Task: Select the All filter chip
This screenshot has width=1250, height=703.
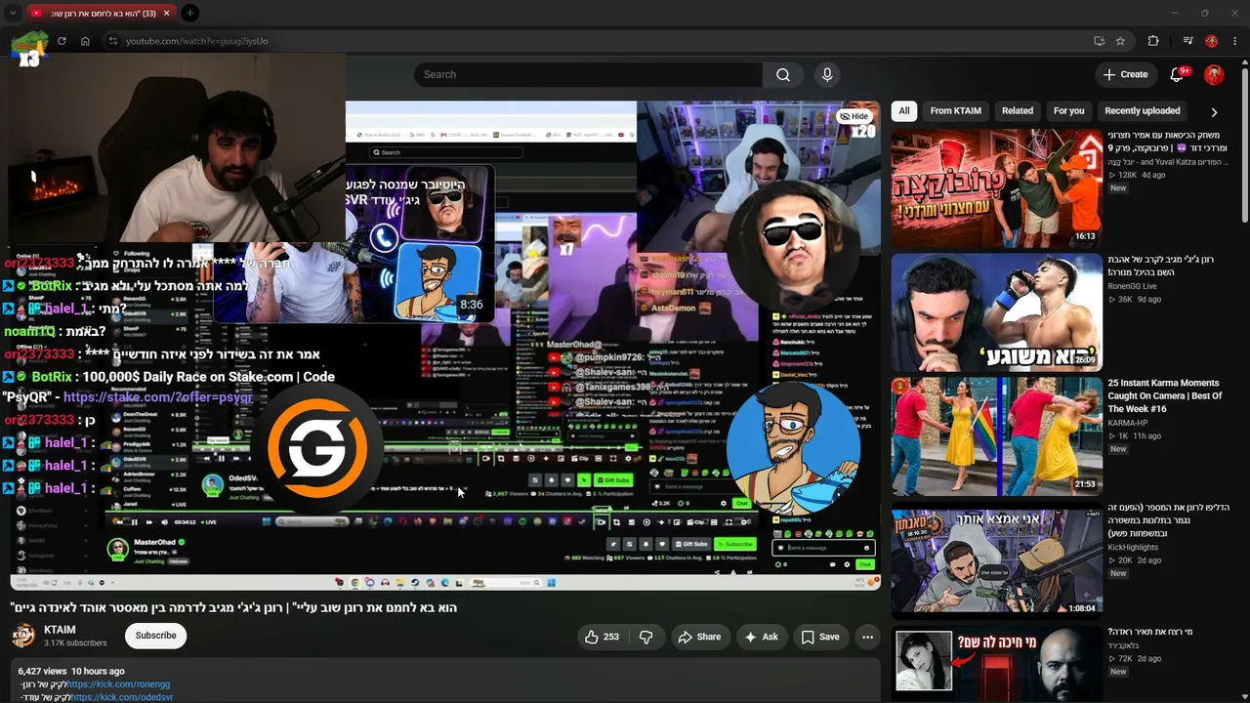Action: point(904,110)
